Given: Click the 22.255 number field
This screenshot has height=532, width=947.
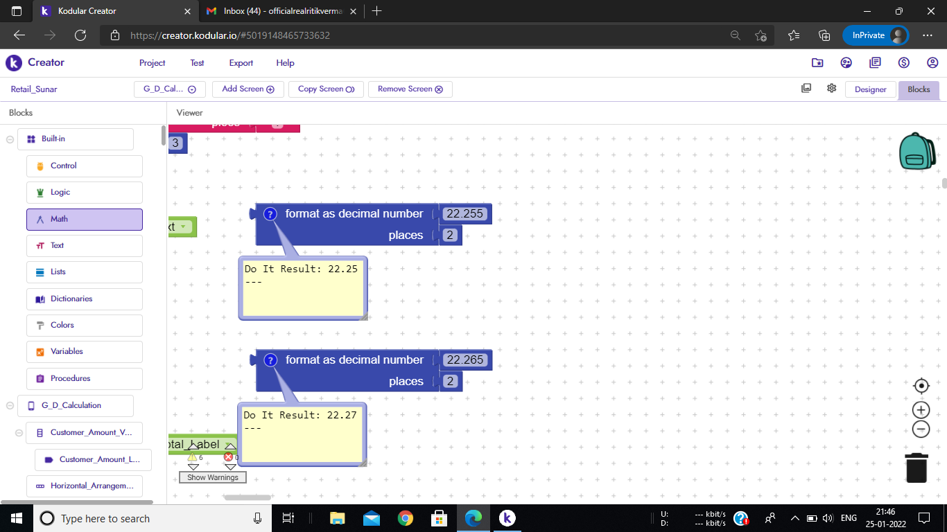Looking at the screenshot, I should 464,214.
